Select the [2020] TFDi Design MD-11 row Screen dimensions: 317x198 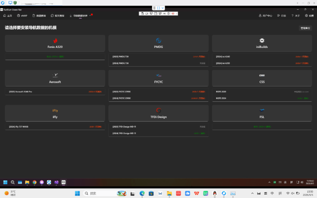[158, 127]
